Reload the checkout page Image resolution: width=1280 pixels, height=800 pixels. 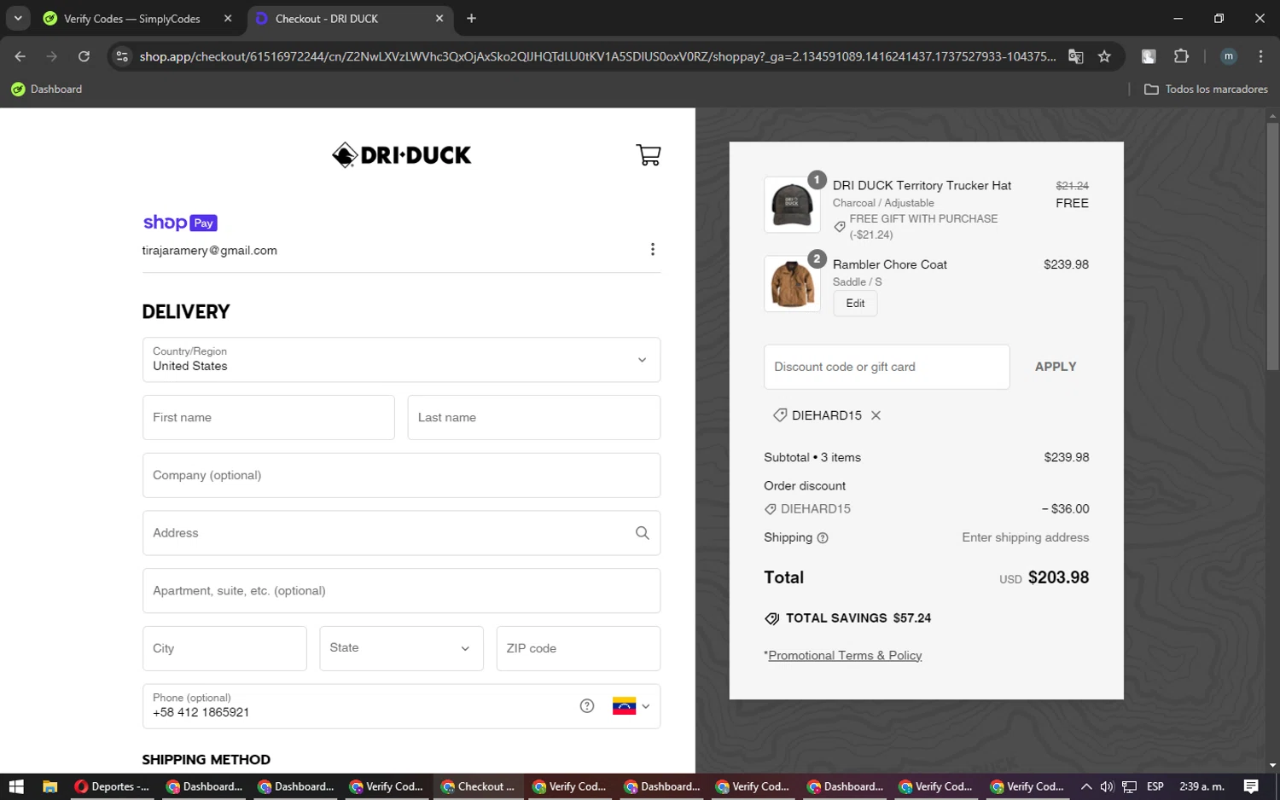point(84,56)
